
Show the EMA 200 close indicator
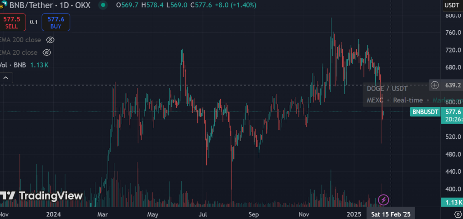point(51,40)
